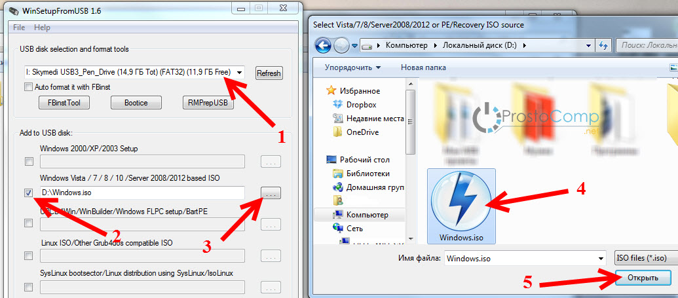Click the Dropbox icon
Screen dimensions: 678x298
338,105
